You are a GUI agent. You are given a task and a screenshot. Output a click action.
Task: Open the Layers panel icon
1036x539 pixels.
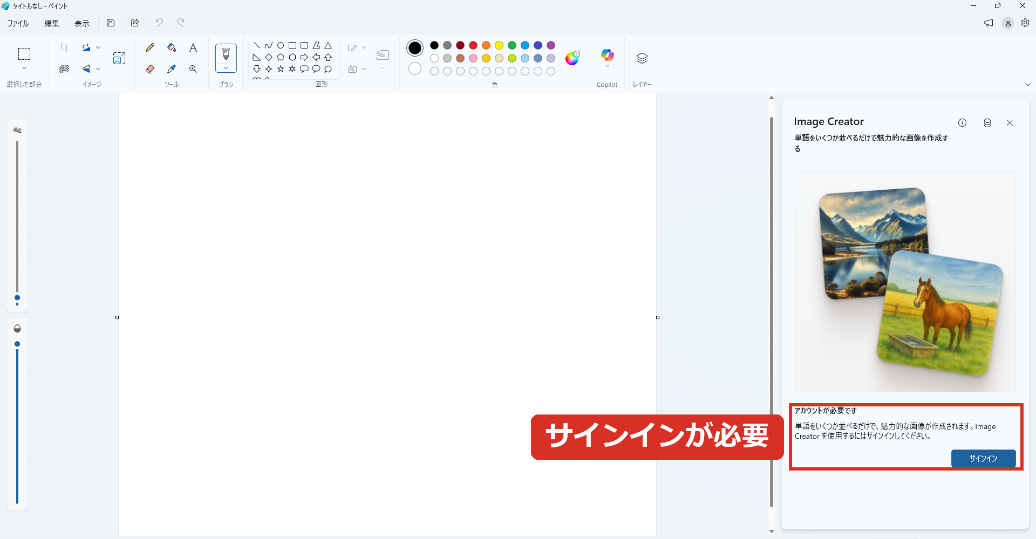pos(642,58)
